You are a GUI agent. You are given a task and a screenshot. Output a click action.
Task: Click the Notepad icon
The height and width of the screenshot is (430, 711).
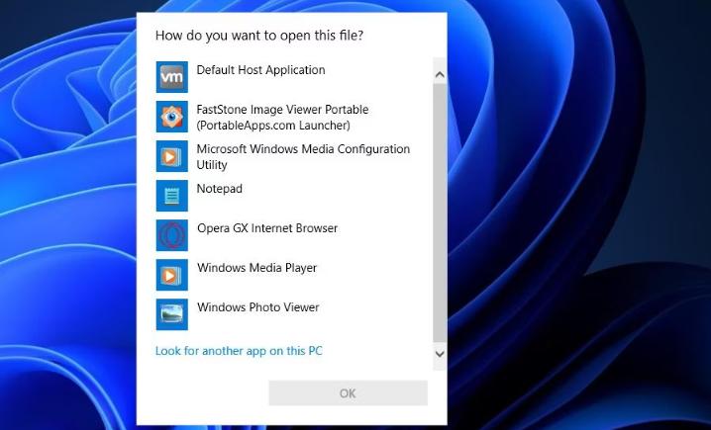[172, 196]
